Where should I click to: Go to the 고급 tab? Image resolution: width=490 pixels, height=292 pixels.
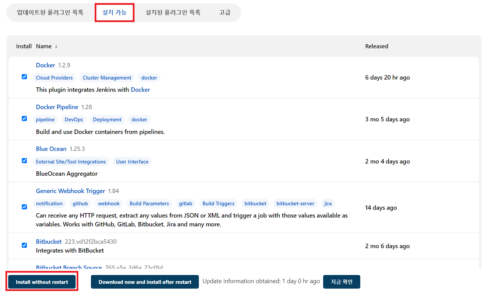225,13
